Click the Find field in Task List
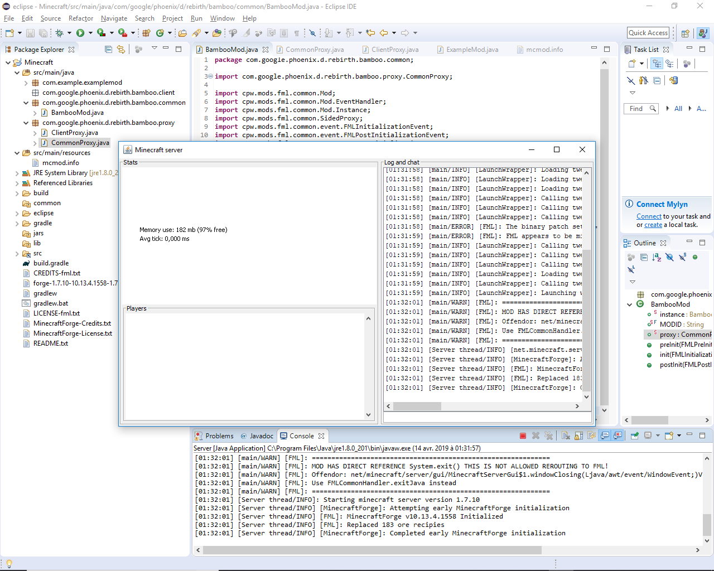 coord(636,109)
